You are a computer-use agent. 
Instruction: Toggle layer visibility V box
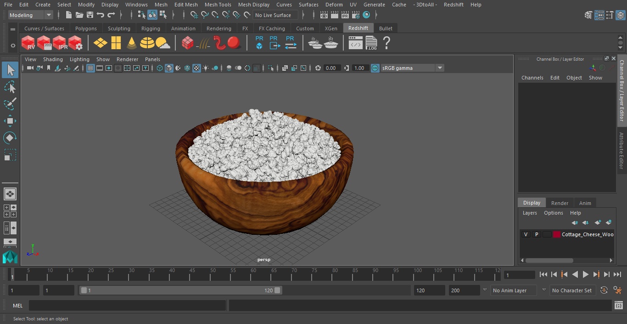[526, 234]
